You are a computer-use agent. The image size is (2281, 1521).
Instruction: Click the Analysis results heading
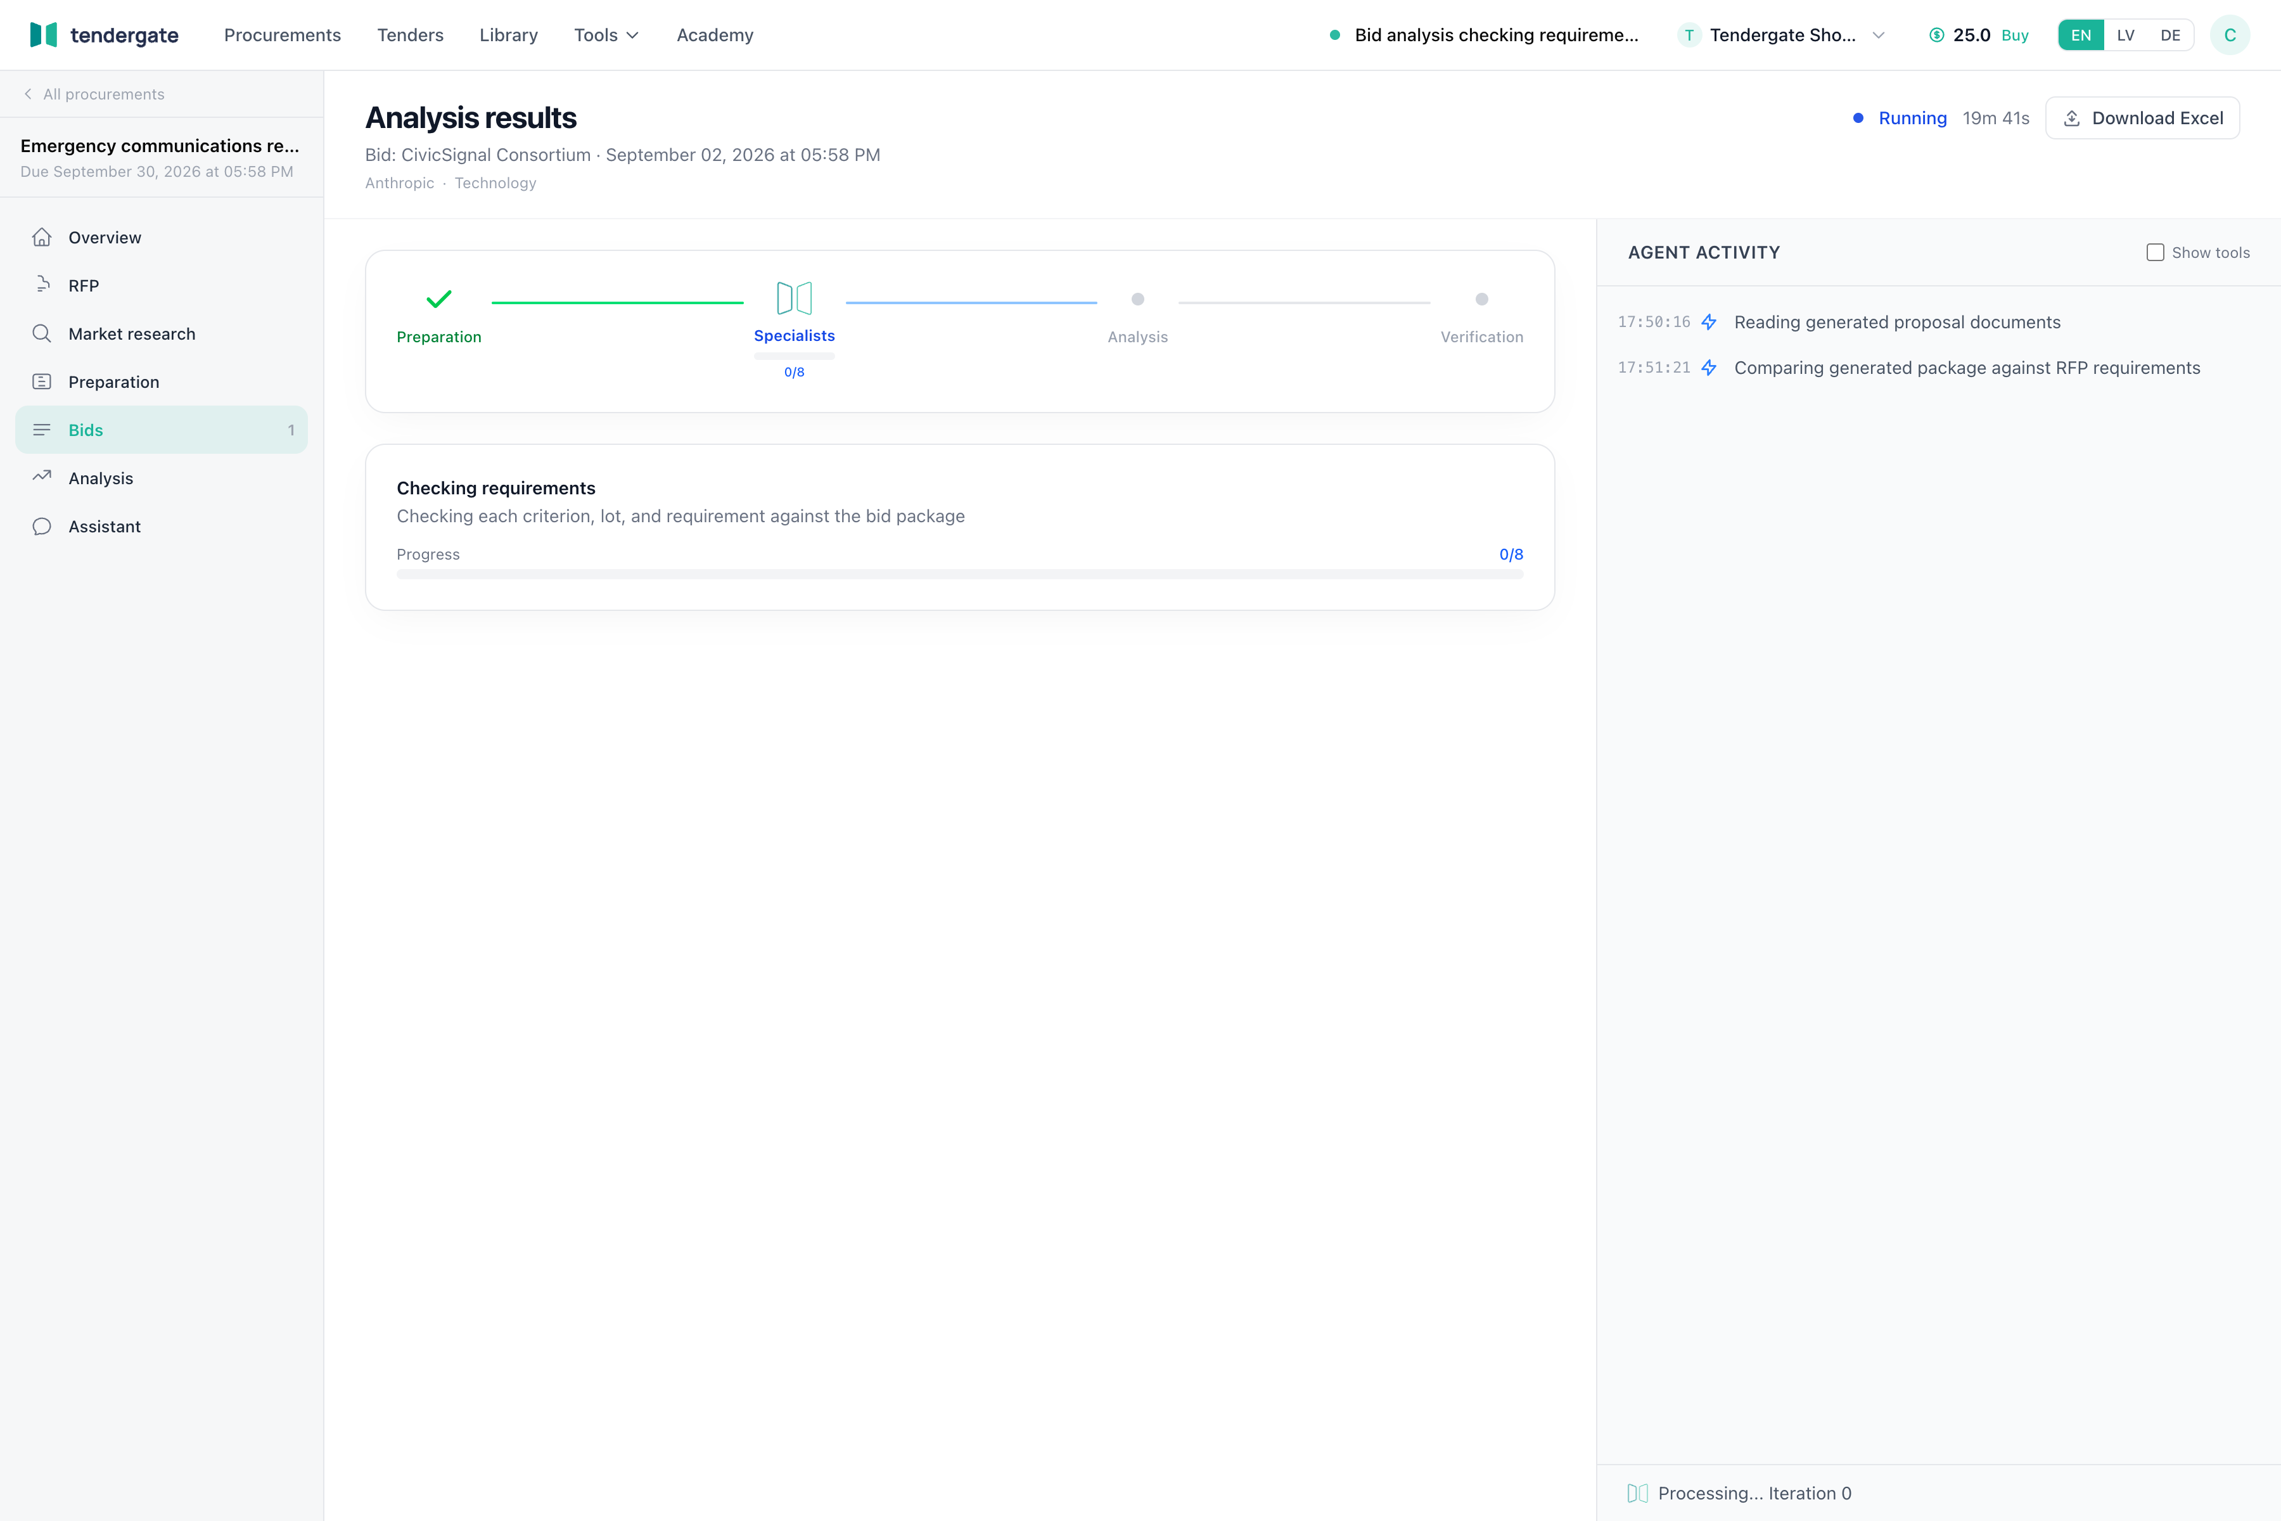point(470,117)
